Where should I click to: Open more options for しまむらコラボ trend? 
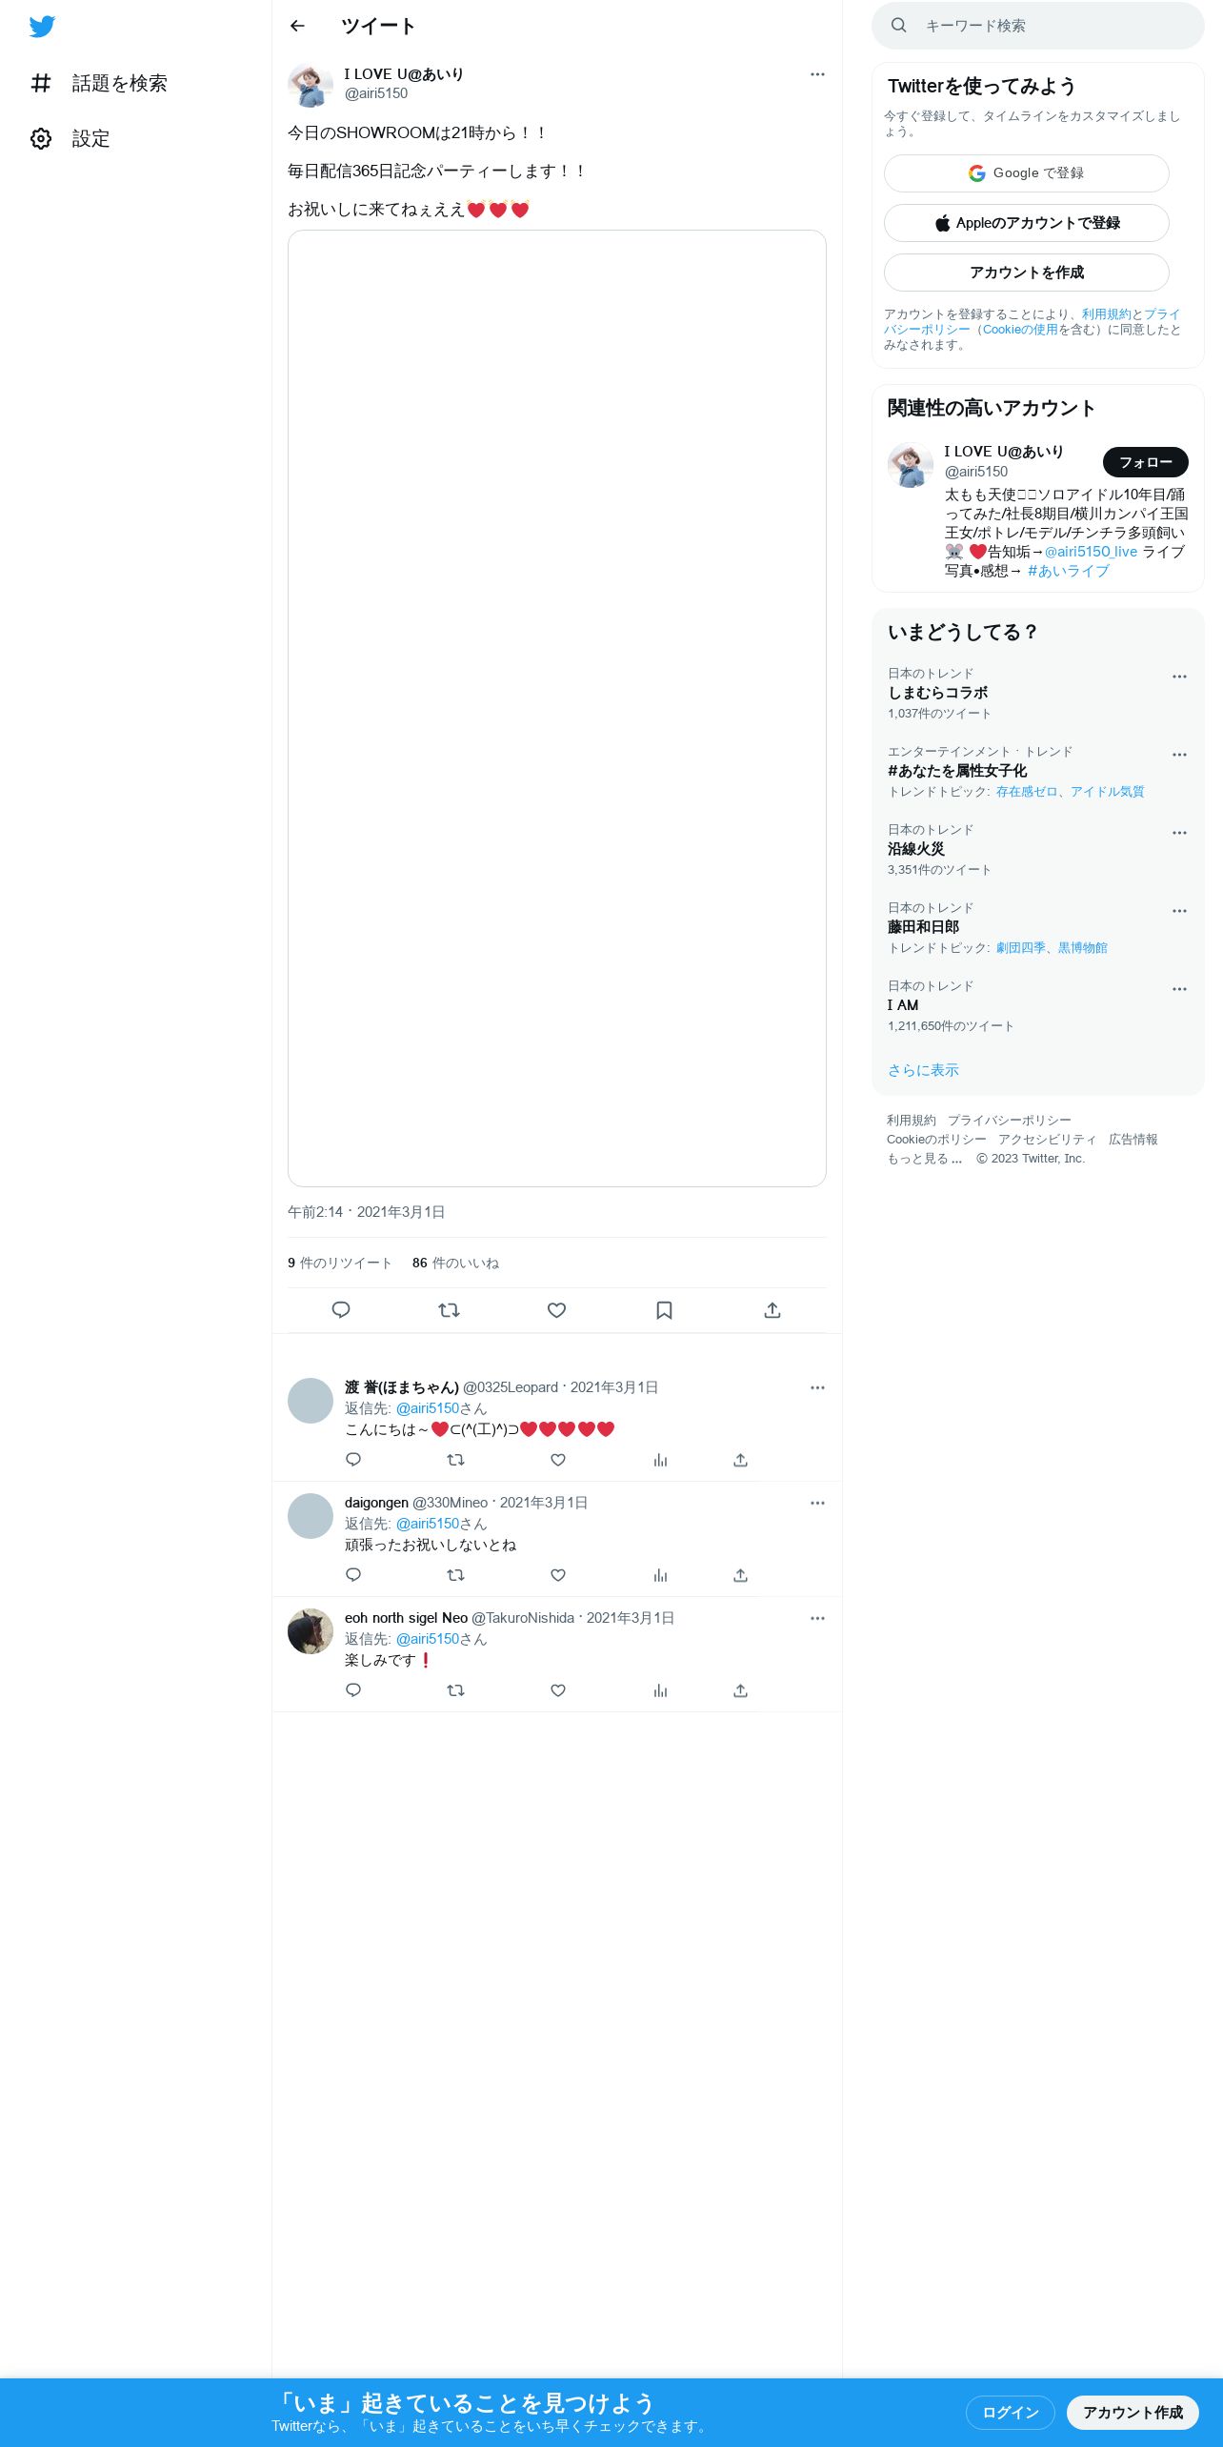1179,677
